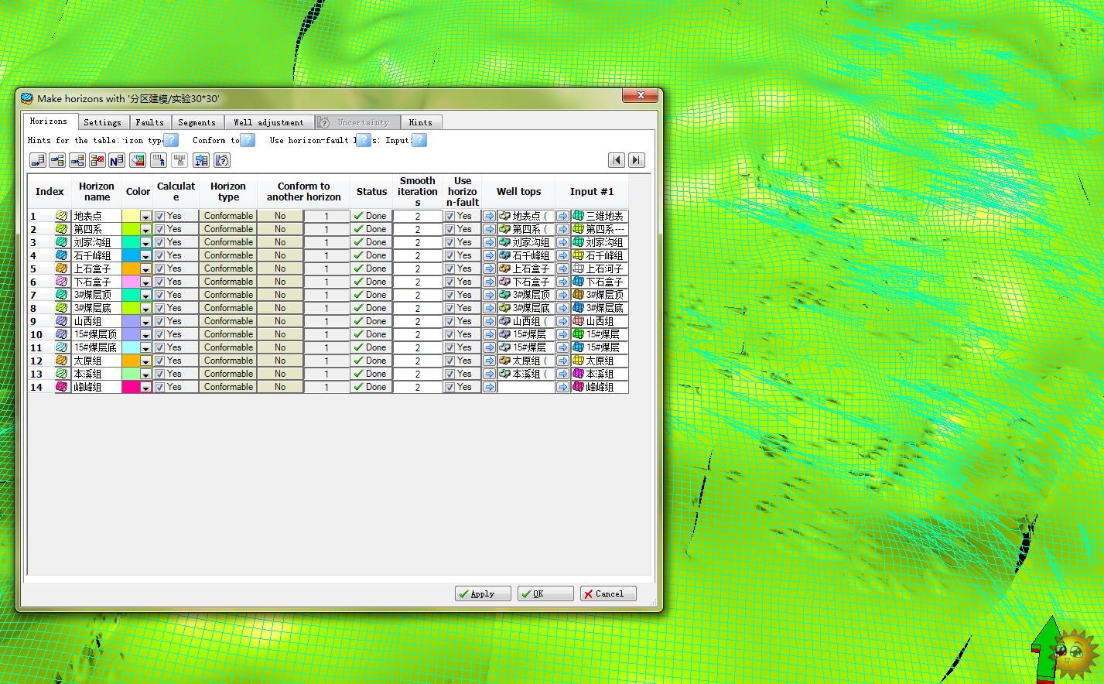Click the blue input arrow for 峰峰组 input
This screenshot has width=1104, height=684.
(x=562, y=387)
